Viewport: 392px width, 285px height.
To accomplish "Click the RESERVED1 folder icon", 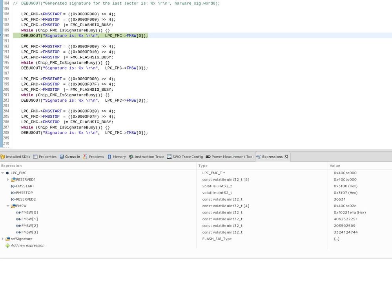I will 13,179.
